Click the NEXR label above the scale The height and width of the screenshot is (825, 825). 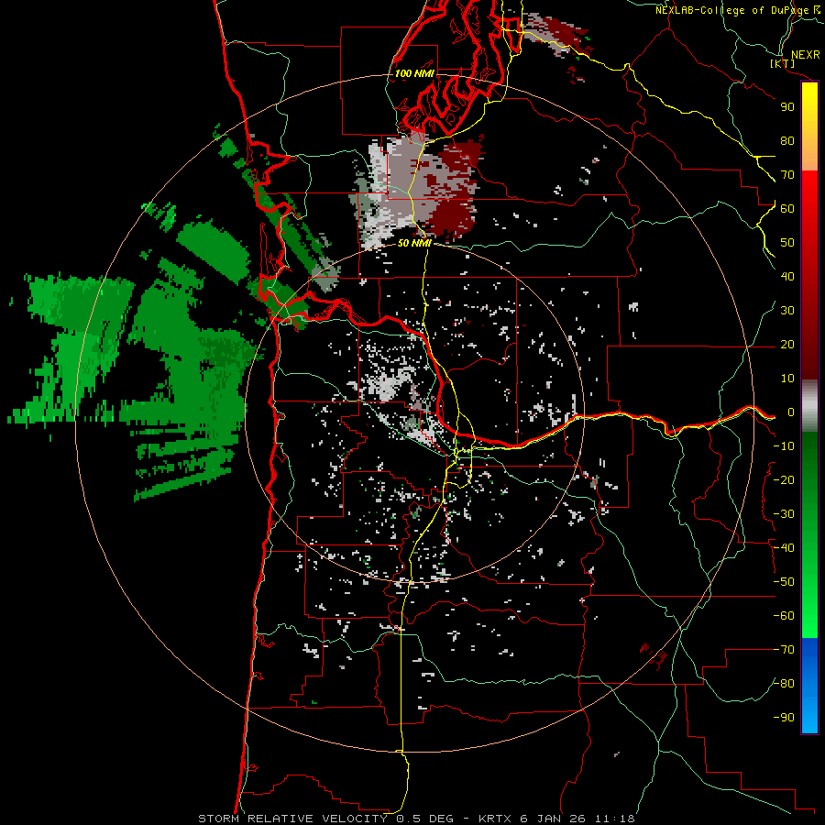[x=806, y=55]
